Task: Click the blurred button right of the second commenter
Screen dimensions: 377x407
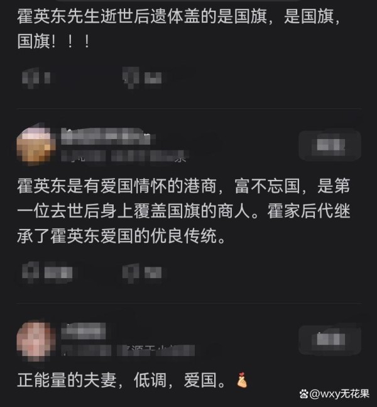Action: pyautogui.click(x=330, y=145)
